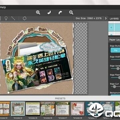The width and height of the screenshot is (120, 120).
Task: Choose the Template 04 preset thumbnail
Action: [18, 109]
